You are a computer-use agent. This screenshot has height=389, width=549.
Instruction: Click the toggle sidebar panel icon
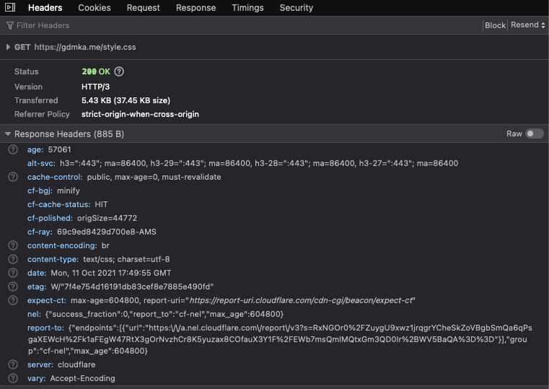[x=10, y=8]
